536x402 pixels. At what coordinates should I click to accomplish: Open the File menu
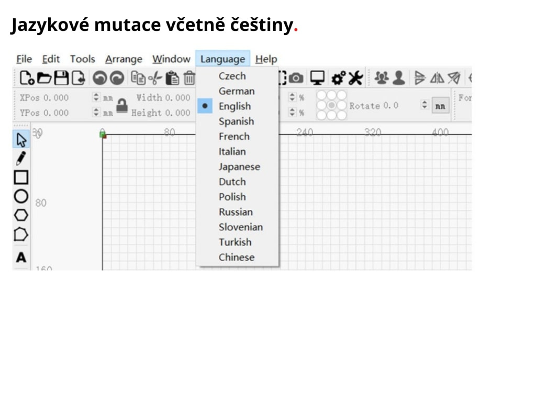[x=24, y=59]
